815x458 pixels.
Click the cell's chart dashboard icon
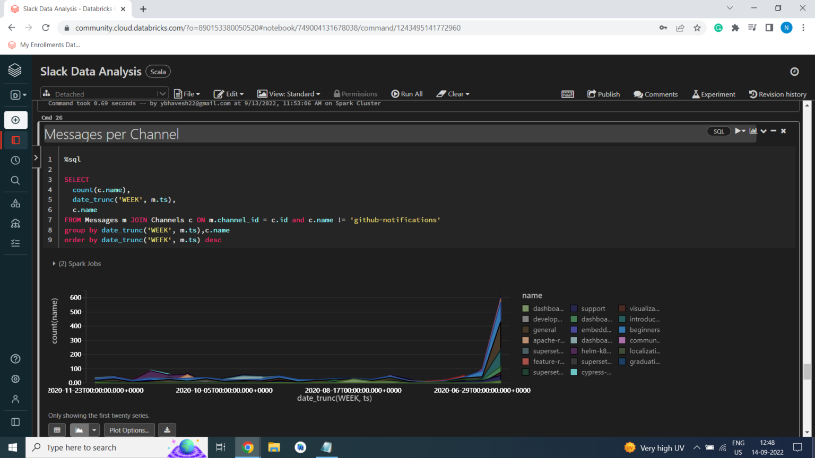coord(753,131)
